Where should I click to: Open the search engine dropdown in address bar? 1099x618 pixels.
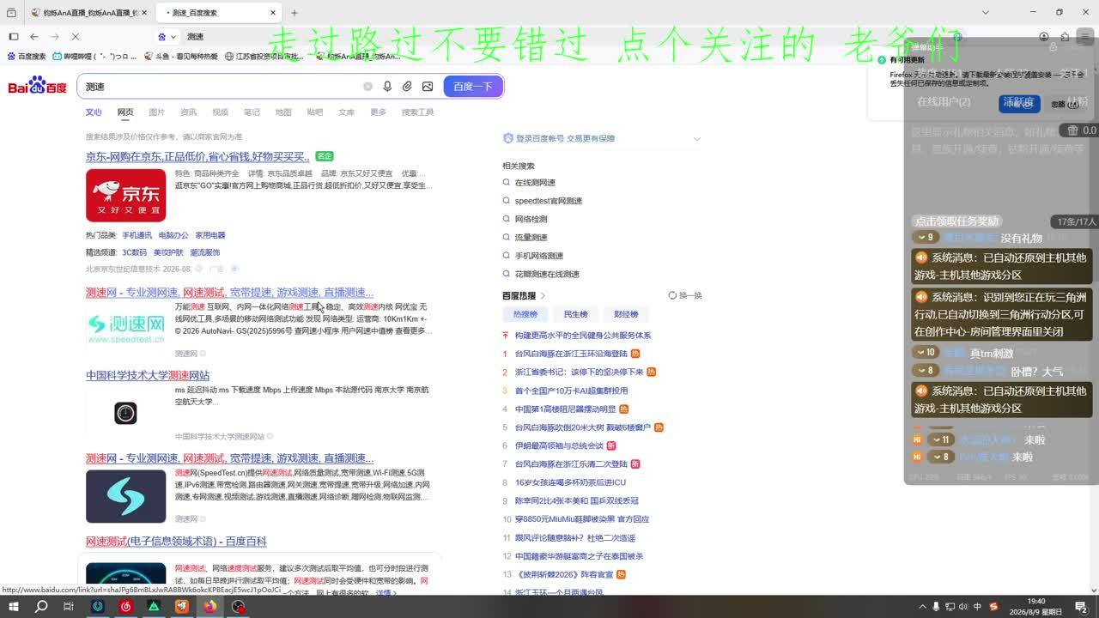(167, 37)
